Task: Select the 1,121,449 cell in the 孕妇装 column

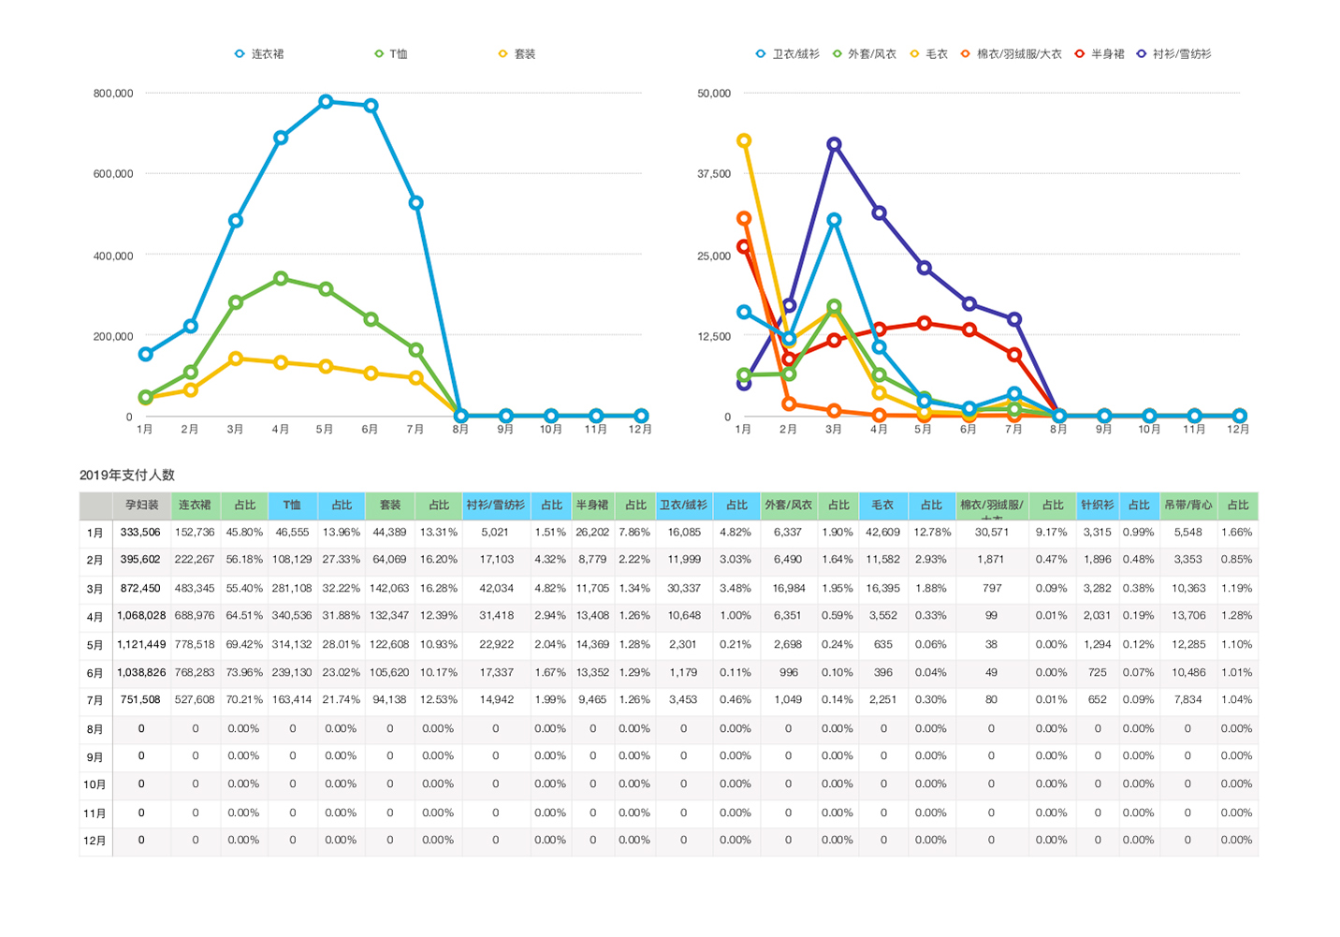Action: (141, 645)
